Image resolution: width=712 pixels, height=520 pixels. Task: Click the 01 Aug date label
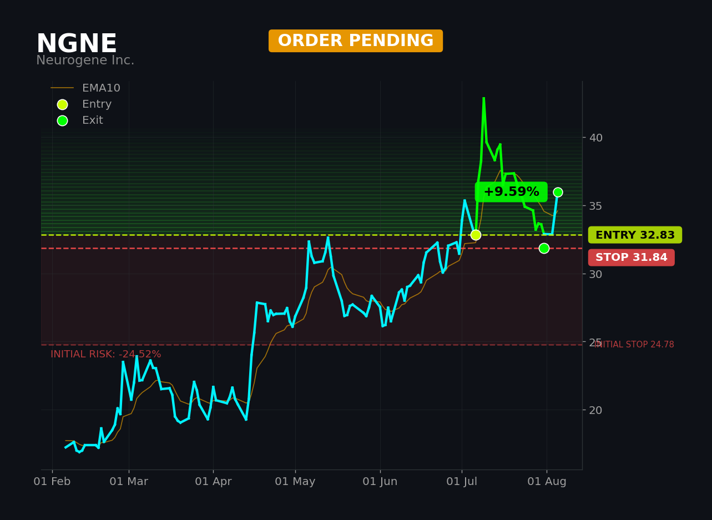click(547, 482)
